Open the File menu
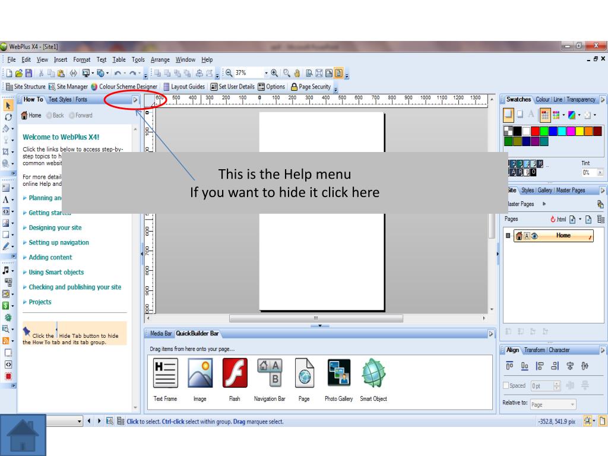Image resolution: width=608 pixels, height=456 pixels. click(12, 60)
